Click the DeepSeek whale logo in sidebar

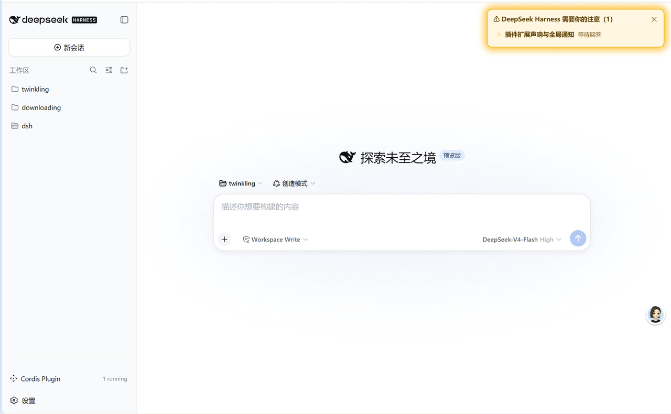[15, 20]
